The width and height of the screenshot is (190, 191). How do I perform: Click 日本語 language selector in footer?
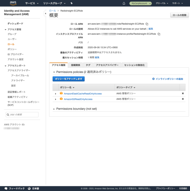(x=36, y=188)
